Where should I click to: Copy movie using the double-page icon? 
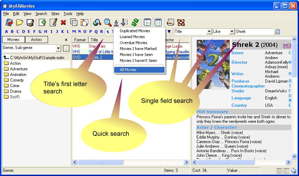click(x=74, y=22)
